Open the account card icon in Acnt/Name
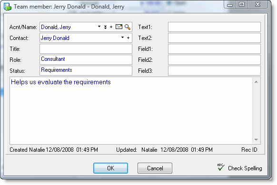This screenshot has height=185, width=277. 119,27
